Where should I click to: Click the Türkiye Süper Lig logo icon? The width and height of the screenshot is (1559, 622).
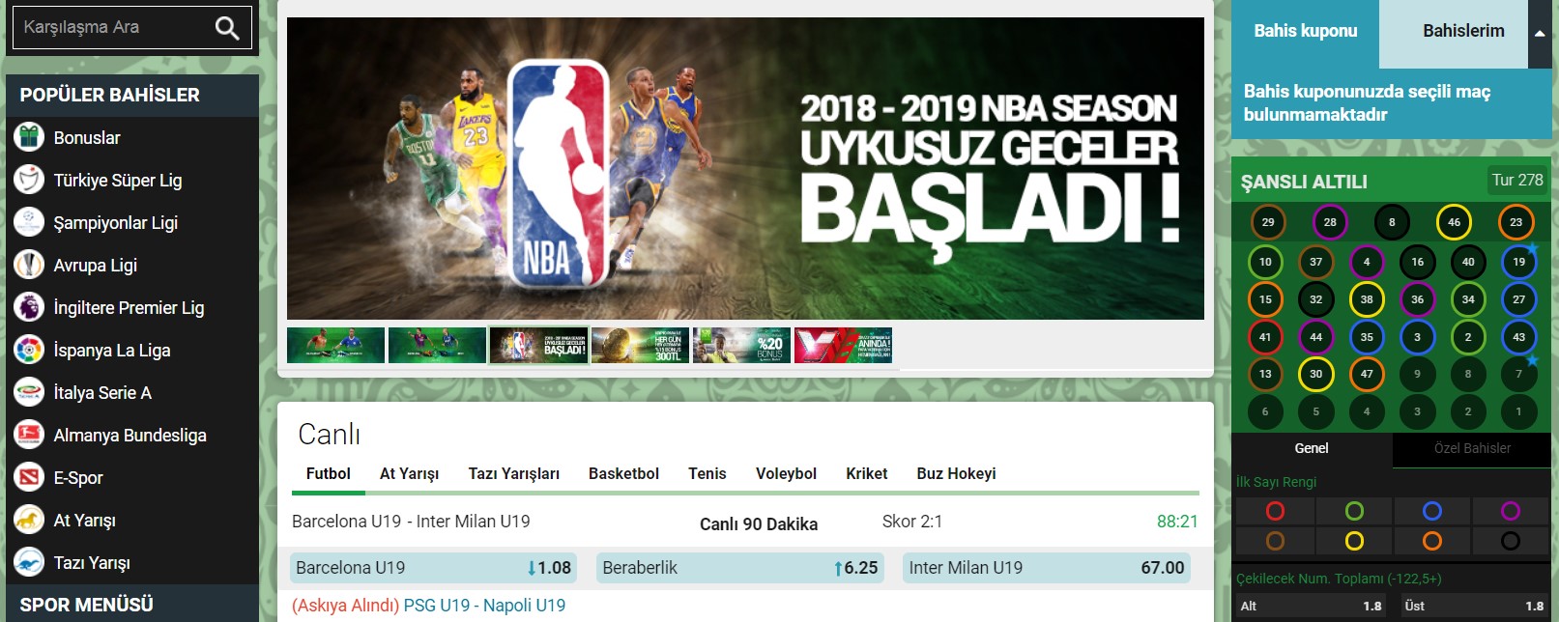click(x=29, y=180)
